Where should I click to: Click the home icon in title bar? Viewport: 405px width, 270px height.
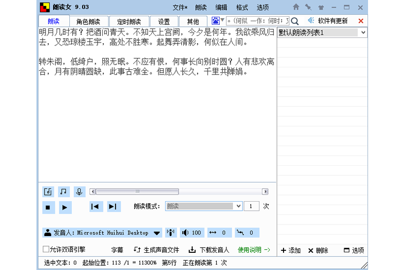coord(296,8)
